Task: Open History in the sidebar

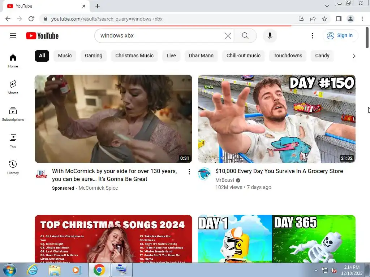Action: pyautogui.click(x=13, y=167)
